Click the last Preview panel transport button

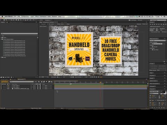coord(166,24)
